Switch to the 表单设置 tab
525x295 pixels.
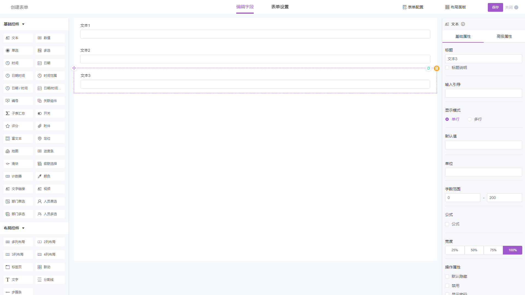[x=280, y=7]
